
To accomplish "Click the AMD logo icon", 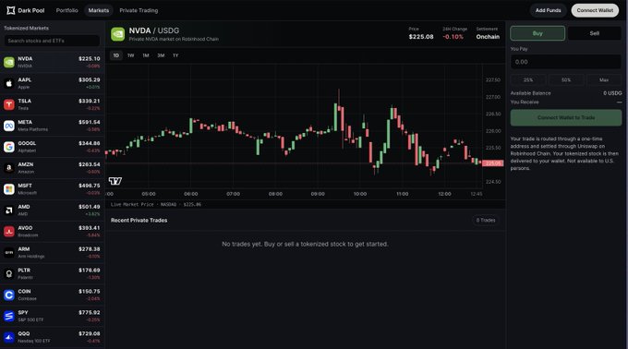I will tap(9, 211).
